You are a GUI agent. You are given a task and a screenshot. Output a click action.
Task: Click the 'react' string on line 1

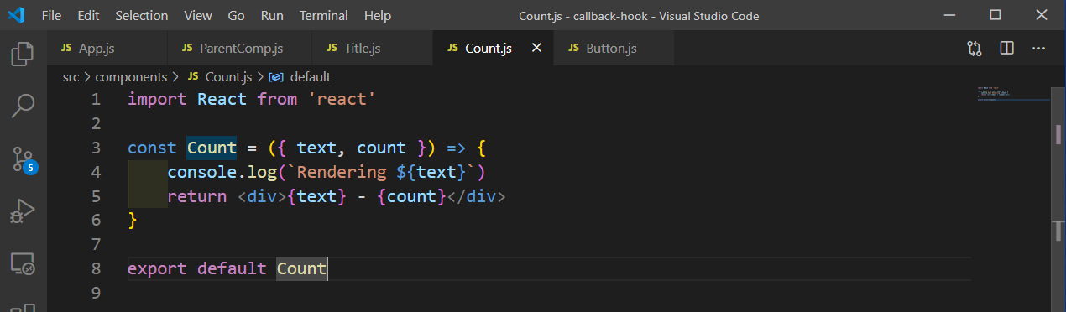(342, 100)
